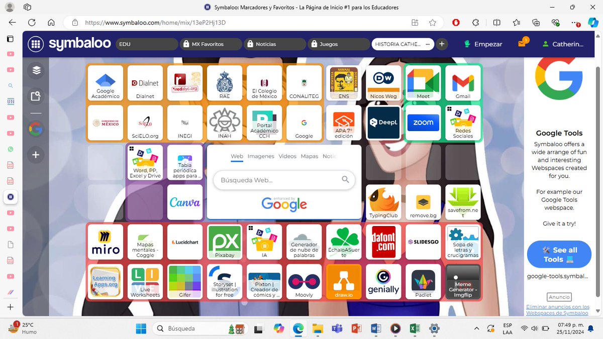Launch the Google Meet tile
This screenshot has width=603, height=339.
[x=423, y=83]
